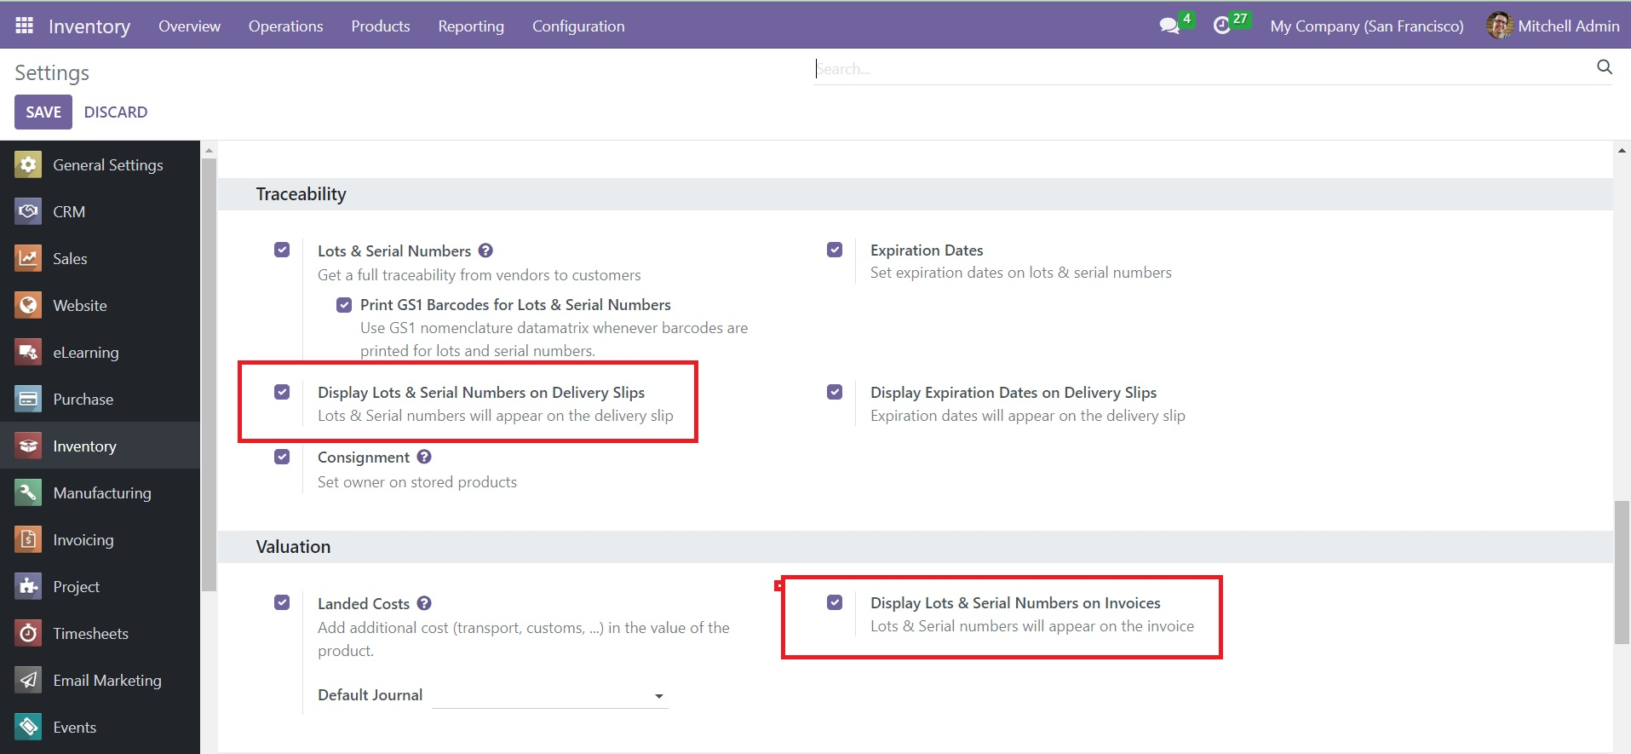Click the Events ticket icon

pos(28,727)
